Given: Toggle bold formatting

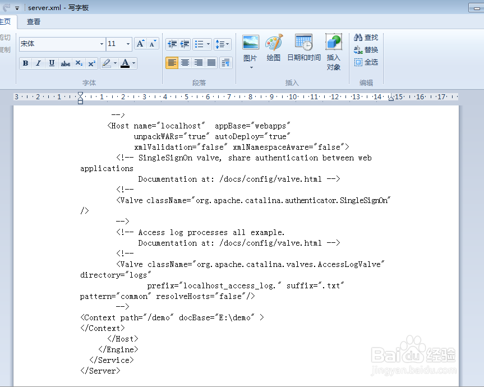Looking at the screenshot, I should (x=25, y=63).
